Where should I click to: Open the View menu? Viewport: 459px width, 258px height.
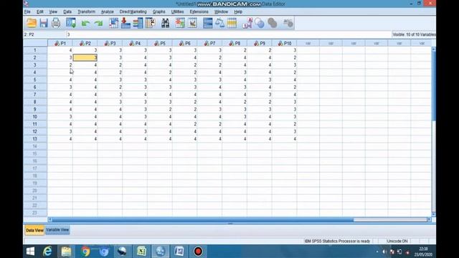(x=53, y=11)
